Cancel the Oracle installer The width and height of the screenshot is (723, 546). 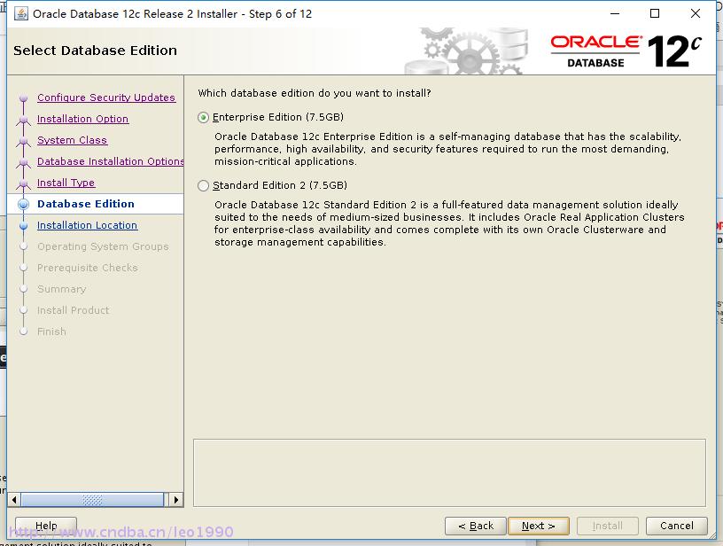676,526
